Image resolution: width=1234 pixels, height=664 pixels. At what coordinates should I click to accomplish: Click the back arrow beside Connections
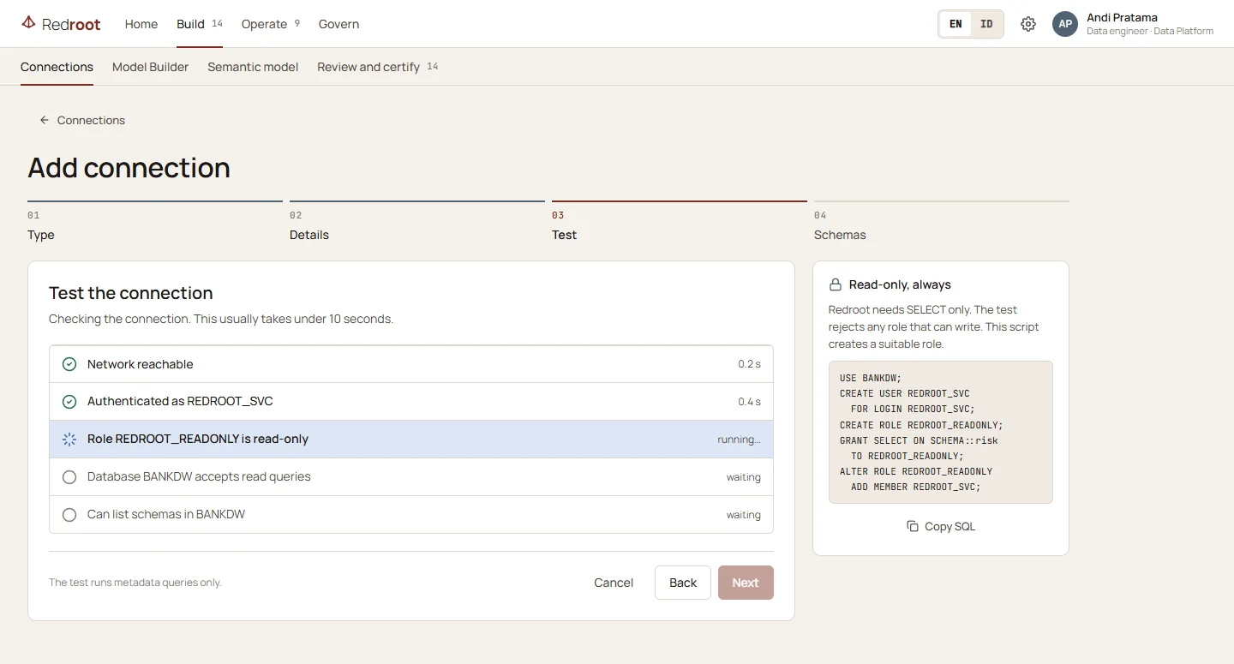[45, 120]
